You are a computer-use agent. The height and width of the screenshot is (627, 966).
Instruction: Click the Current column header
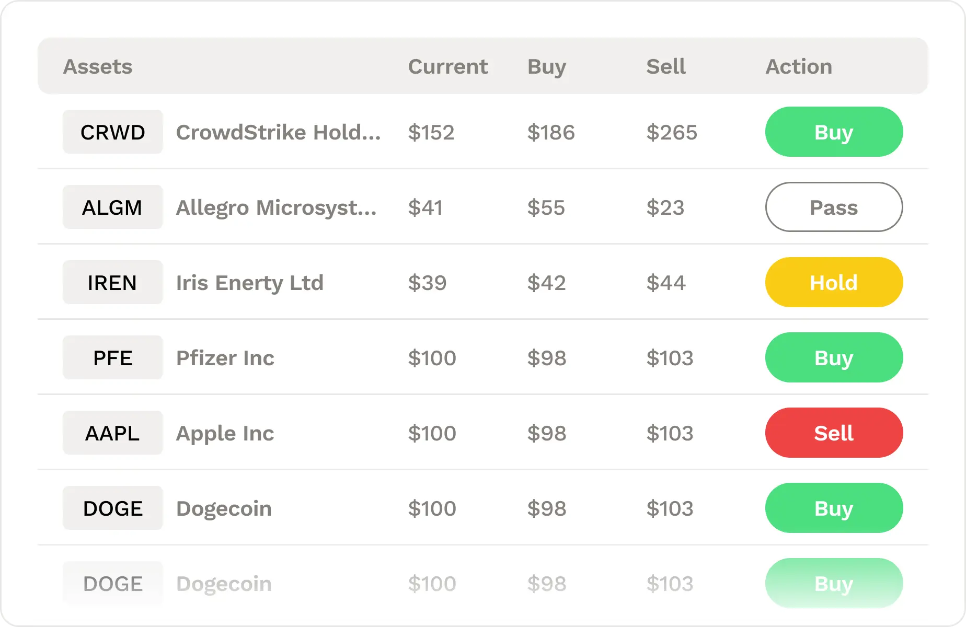tap(448, 66)
